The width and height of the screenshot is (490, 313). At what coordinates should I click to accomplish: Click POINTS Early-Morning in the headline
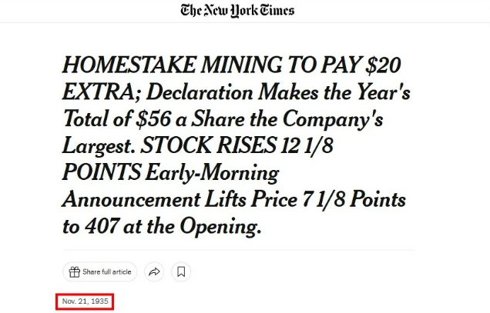[170, 173]
